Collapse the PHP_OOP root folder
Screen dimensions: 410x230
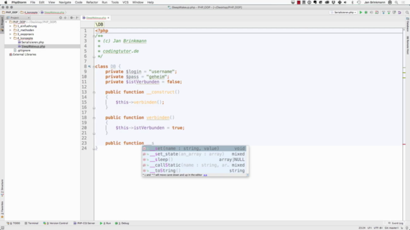6,22
